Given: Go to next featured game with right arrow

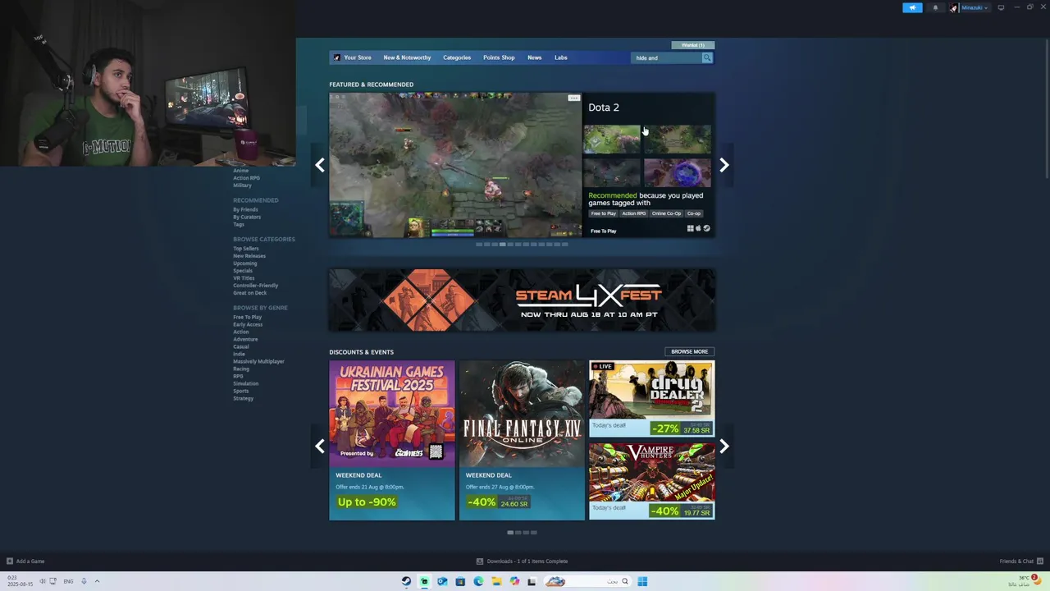Looking at the screenshot, I should pos(724,165).
